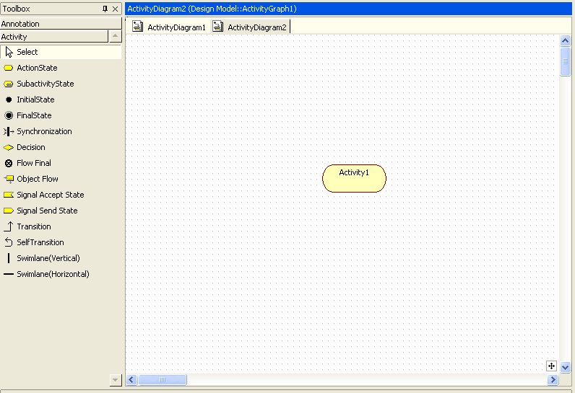Click the SelfTransition label
This screenshot has width=575, height=393.
[x=40, y=242]
